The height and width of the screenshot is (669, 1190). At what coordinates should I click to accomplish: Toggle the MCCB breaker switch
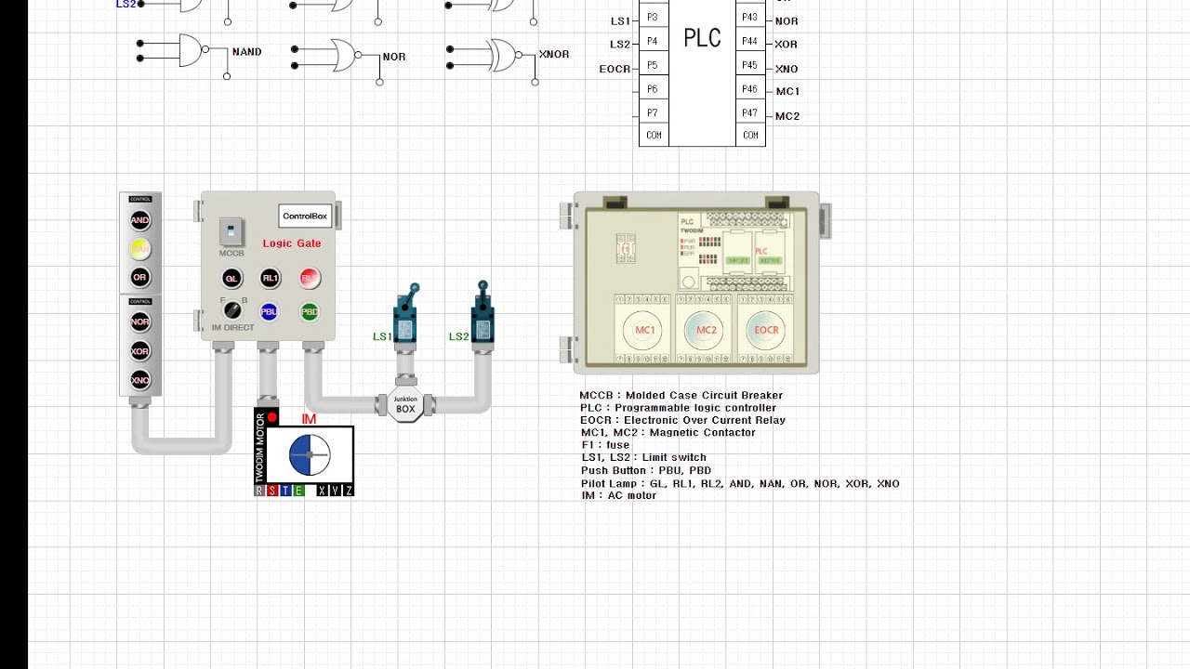[231, 232]
